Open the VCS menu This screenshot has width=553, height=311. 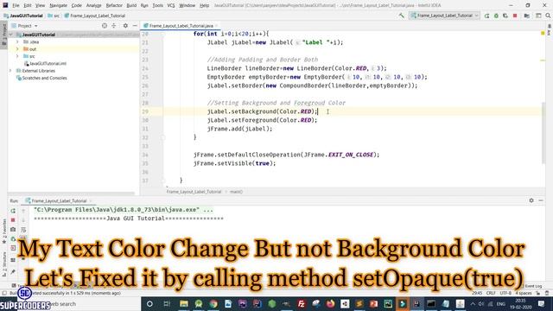click(x=171, y=5)
